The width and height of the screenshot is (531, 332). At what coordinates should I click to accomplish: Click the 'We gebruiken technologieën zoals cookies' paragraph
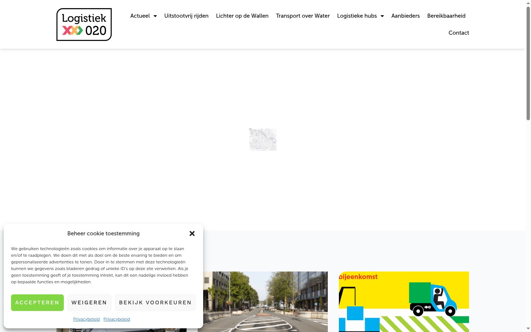100,265
